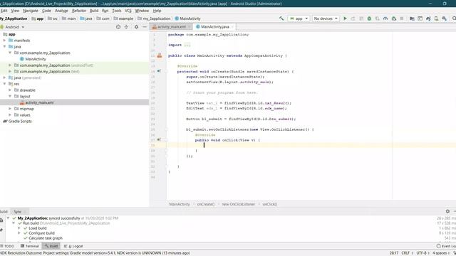Click Apply Code Changes icon
This screenshot has height=256, width=456.
pyautogui.click(x=361, y=18)
